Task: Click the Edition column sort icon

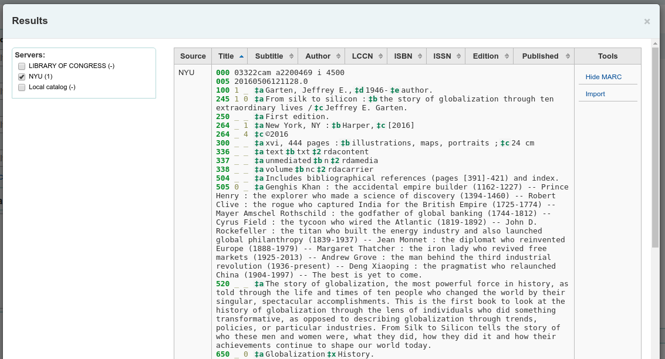Action: (507, 56)
